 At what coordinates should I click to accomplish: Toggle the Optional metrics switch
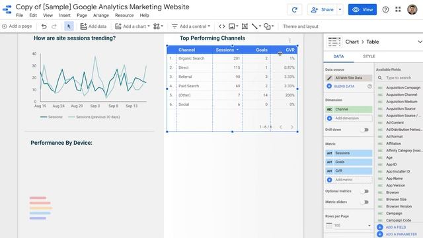tap(365, 191)
